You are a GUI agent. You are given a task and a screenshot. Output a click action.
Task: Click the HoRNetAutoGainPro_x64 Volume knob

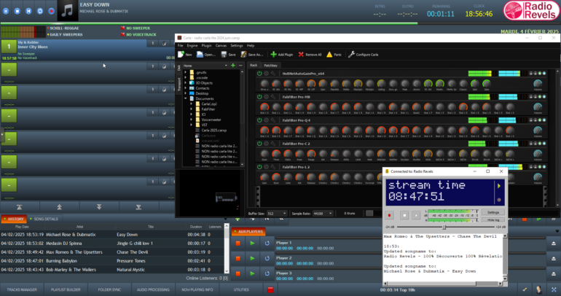coord(538,84)
